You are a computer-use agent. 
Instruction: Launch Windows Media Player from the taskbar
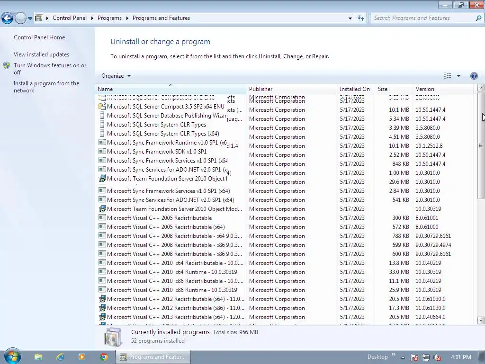pos(81,357)
